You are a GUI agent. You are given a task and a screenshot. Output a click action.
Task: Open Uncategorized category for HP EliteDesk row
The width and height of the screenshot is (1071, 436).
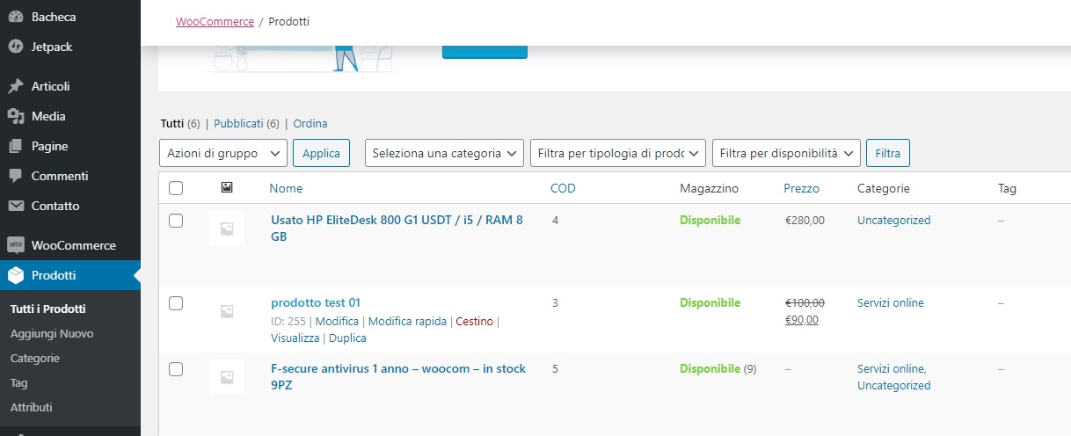tap(893, 221)
